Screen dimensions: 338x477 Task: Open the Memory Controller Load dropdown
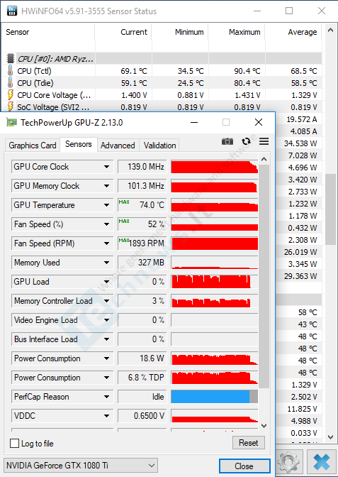click(106, 301)
